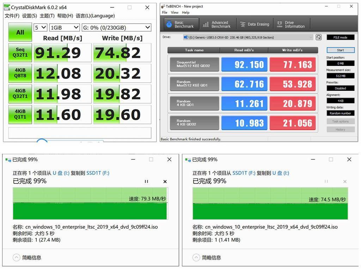361x269 pixels.
Task: Cancel the copy from SSD1T (F:) to U盘
Action: click(x=345, y=181)
